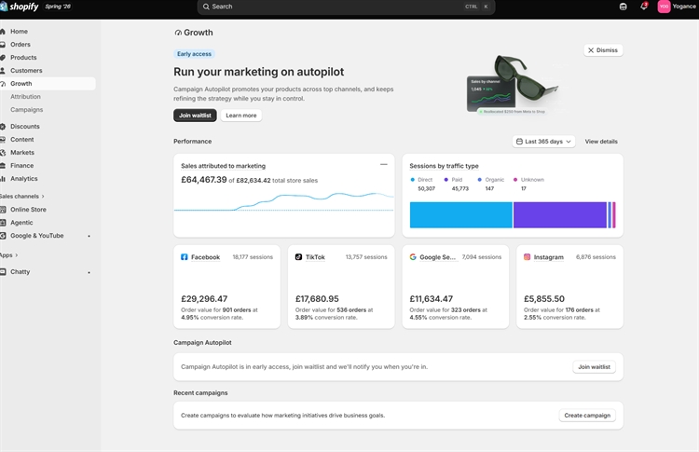Open the TikTok channel name link
Viewport: 699px width, 452px height.
click(315, 257)
